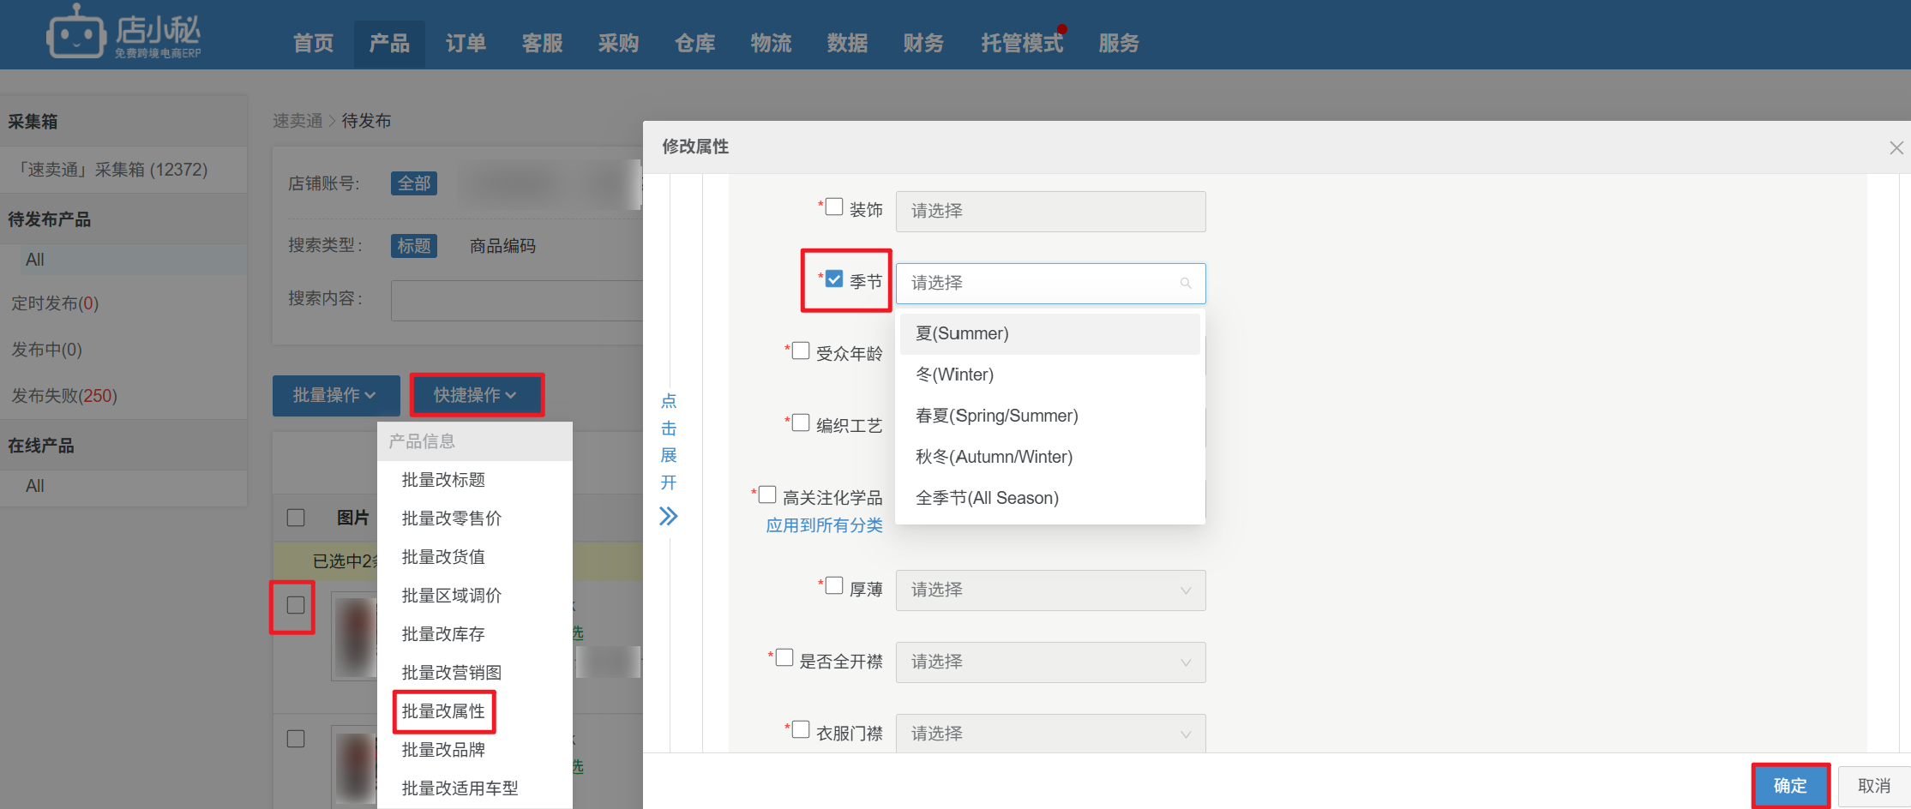The width and height of the screenshot is (1911, 809).
Task: Open the 订单 tab in top navigation
Action: (466, 44)
